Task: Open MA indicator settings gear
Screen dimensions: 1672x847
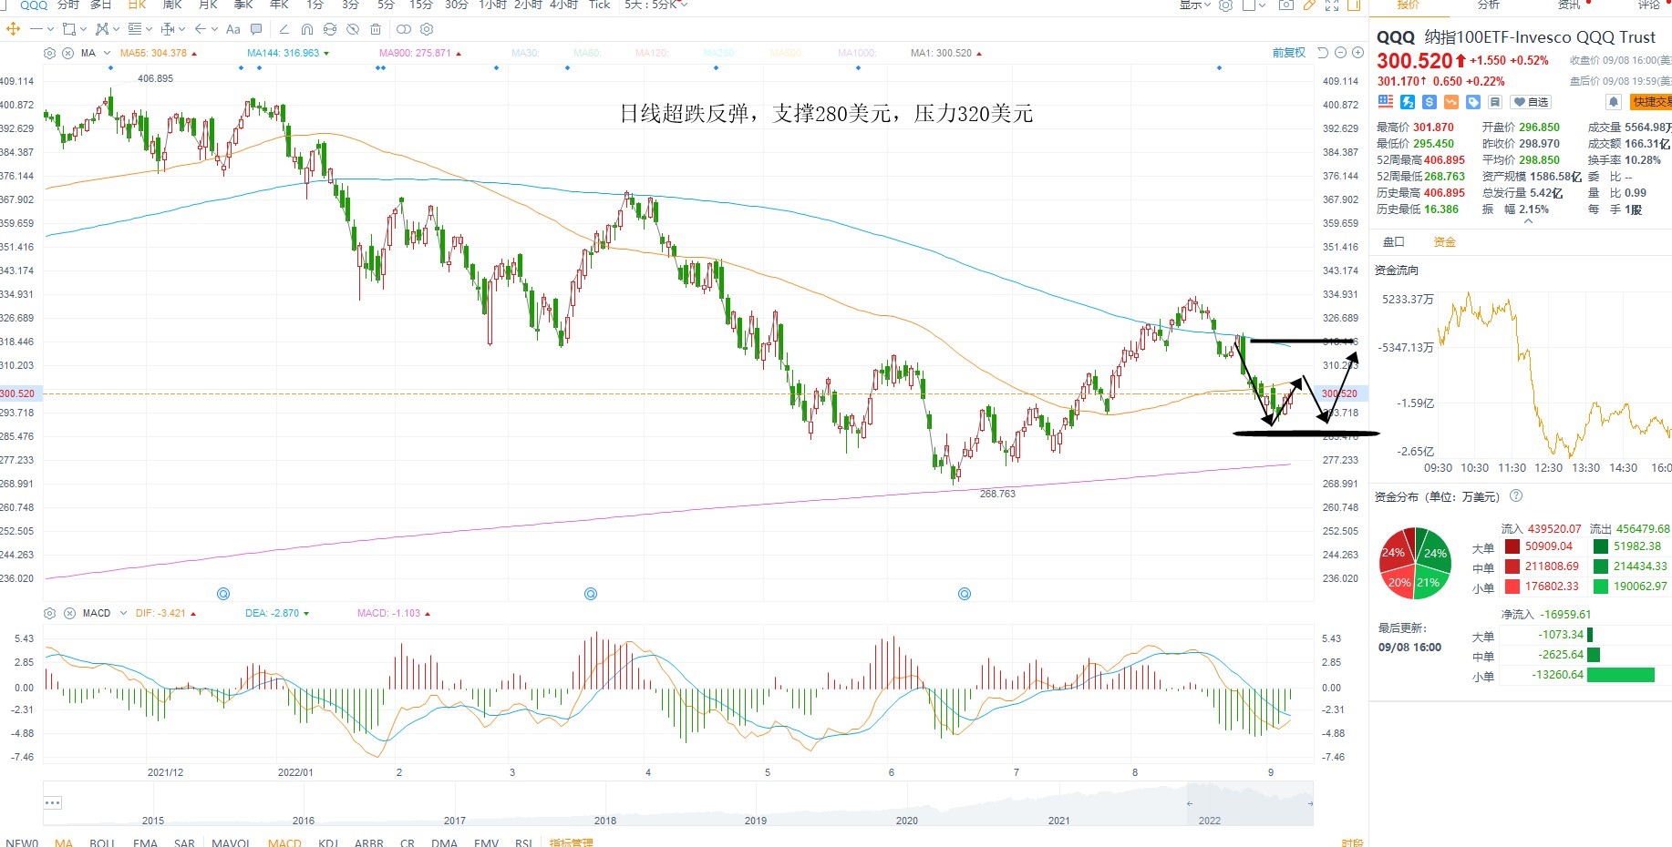Action: [49, 53]
